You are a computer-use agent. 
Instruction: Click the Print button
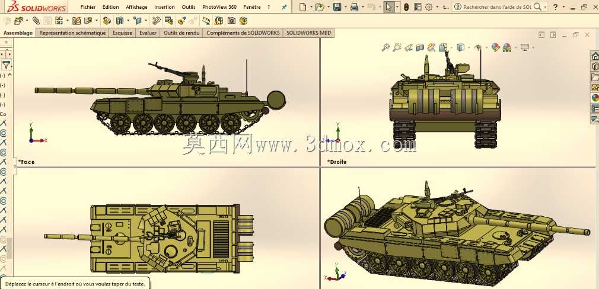point(354,7)
